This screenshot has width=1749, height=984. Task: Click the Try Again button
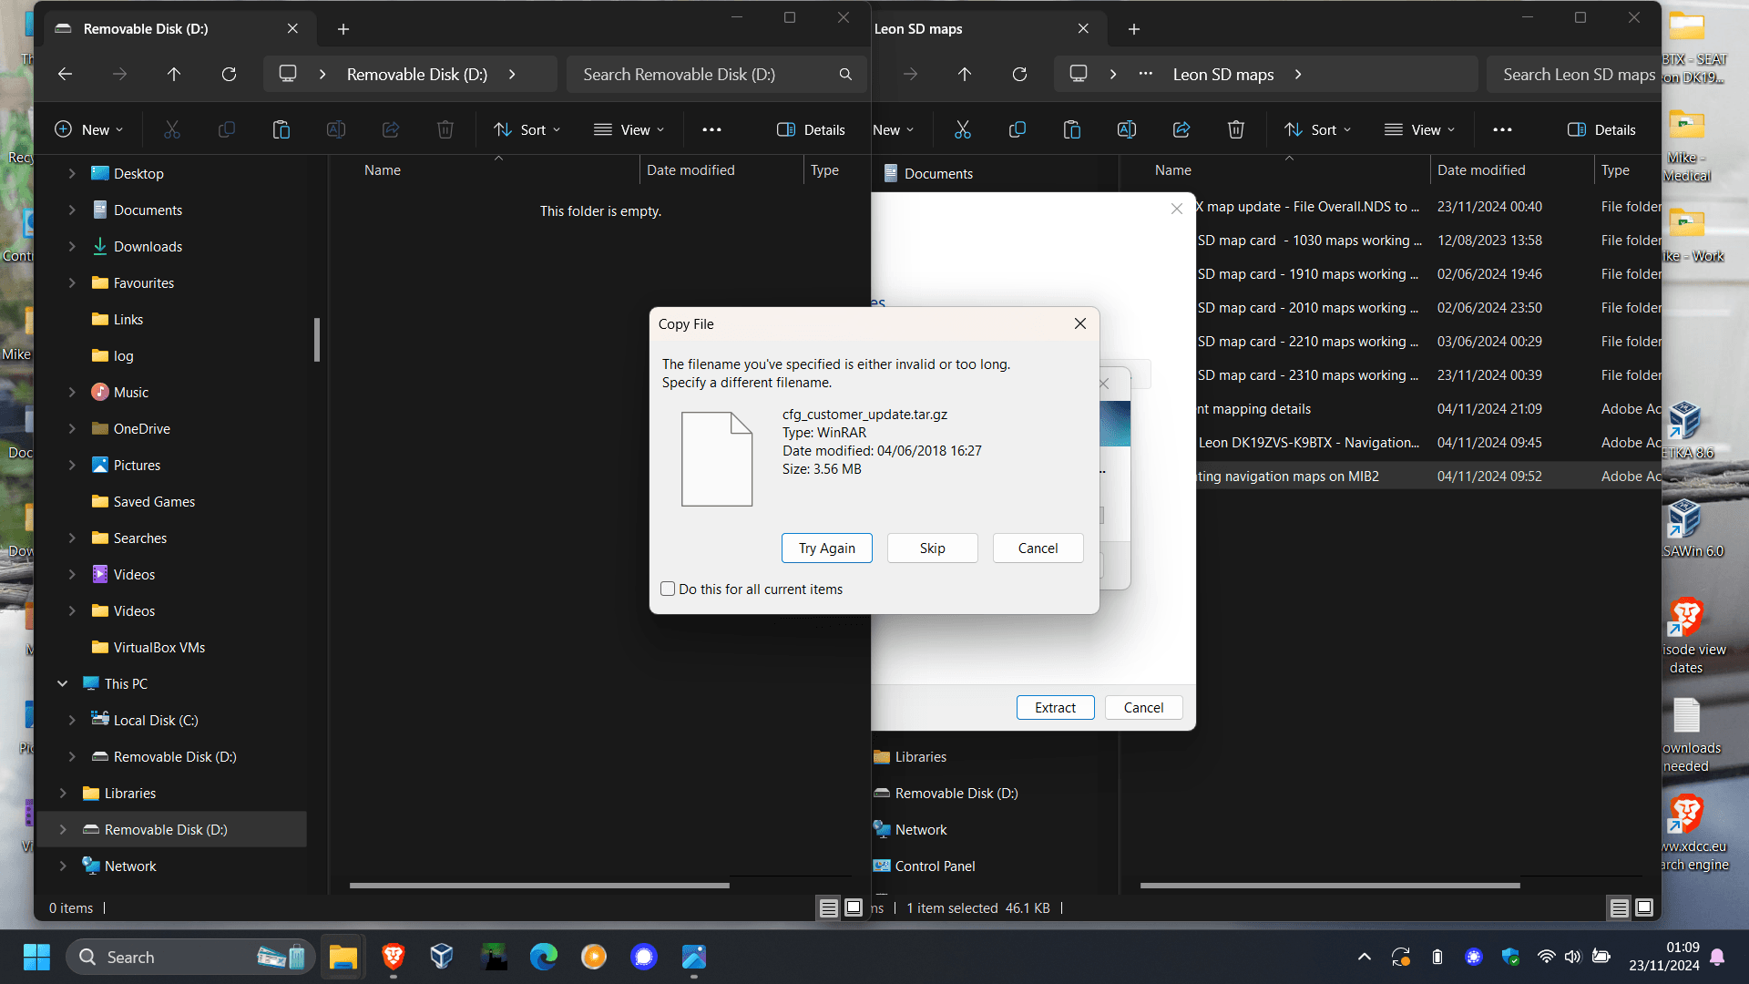826,548
